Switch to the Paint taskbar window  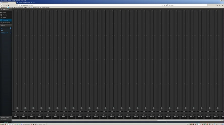click(41, 124)
